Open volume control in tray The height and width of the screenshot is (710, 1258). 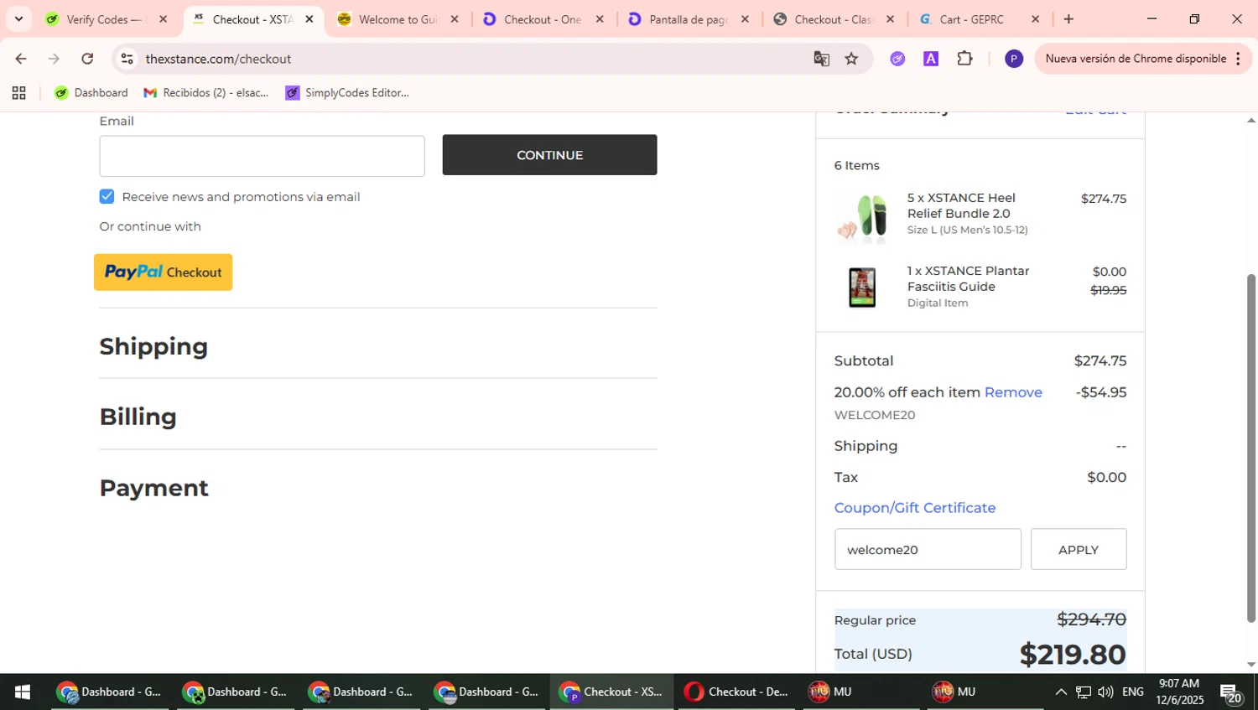pos(1105,692)
